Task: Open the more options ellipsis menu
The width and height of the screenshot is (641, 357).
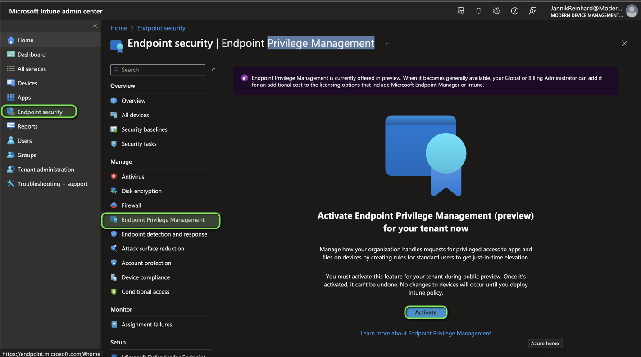Action: [389, 43]
